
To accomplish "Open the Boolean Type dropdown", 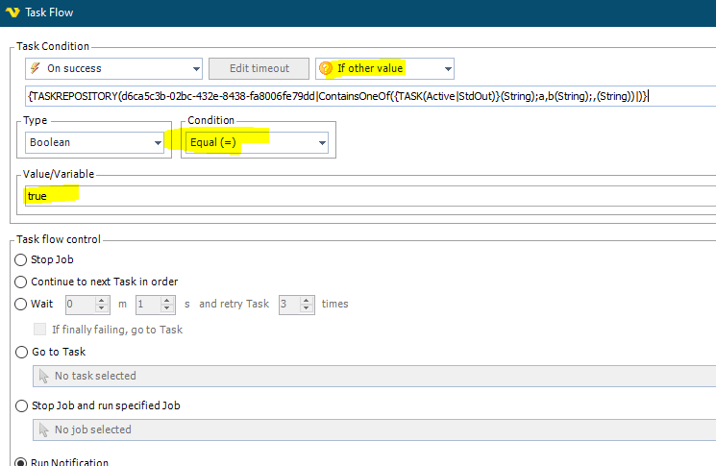I will (158, 142).
